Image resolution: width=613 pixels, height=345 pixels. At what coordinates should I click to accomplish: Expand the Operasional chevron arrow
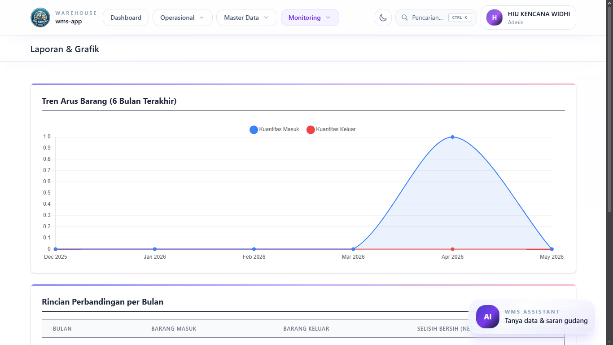(201, 18)
